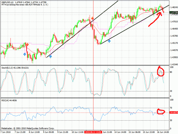Image resolution: width=178 pixels, height=134 pixels.
Task: Select the 1.45170 price level label
Action: coord(173,43)
